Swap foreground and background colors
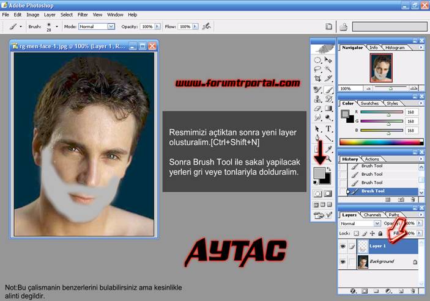 point(329,169)
